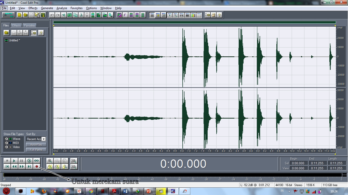Click the green horizontal display range bar
Screen dimensions: 348x195
point(195,22)
